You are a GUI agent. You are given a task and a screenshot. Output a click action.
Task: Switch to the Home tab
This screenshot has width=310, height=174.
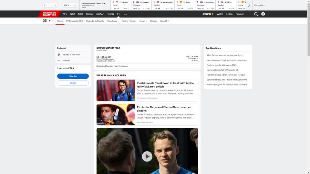(x=60, y=21)
